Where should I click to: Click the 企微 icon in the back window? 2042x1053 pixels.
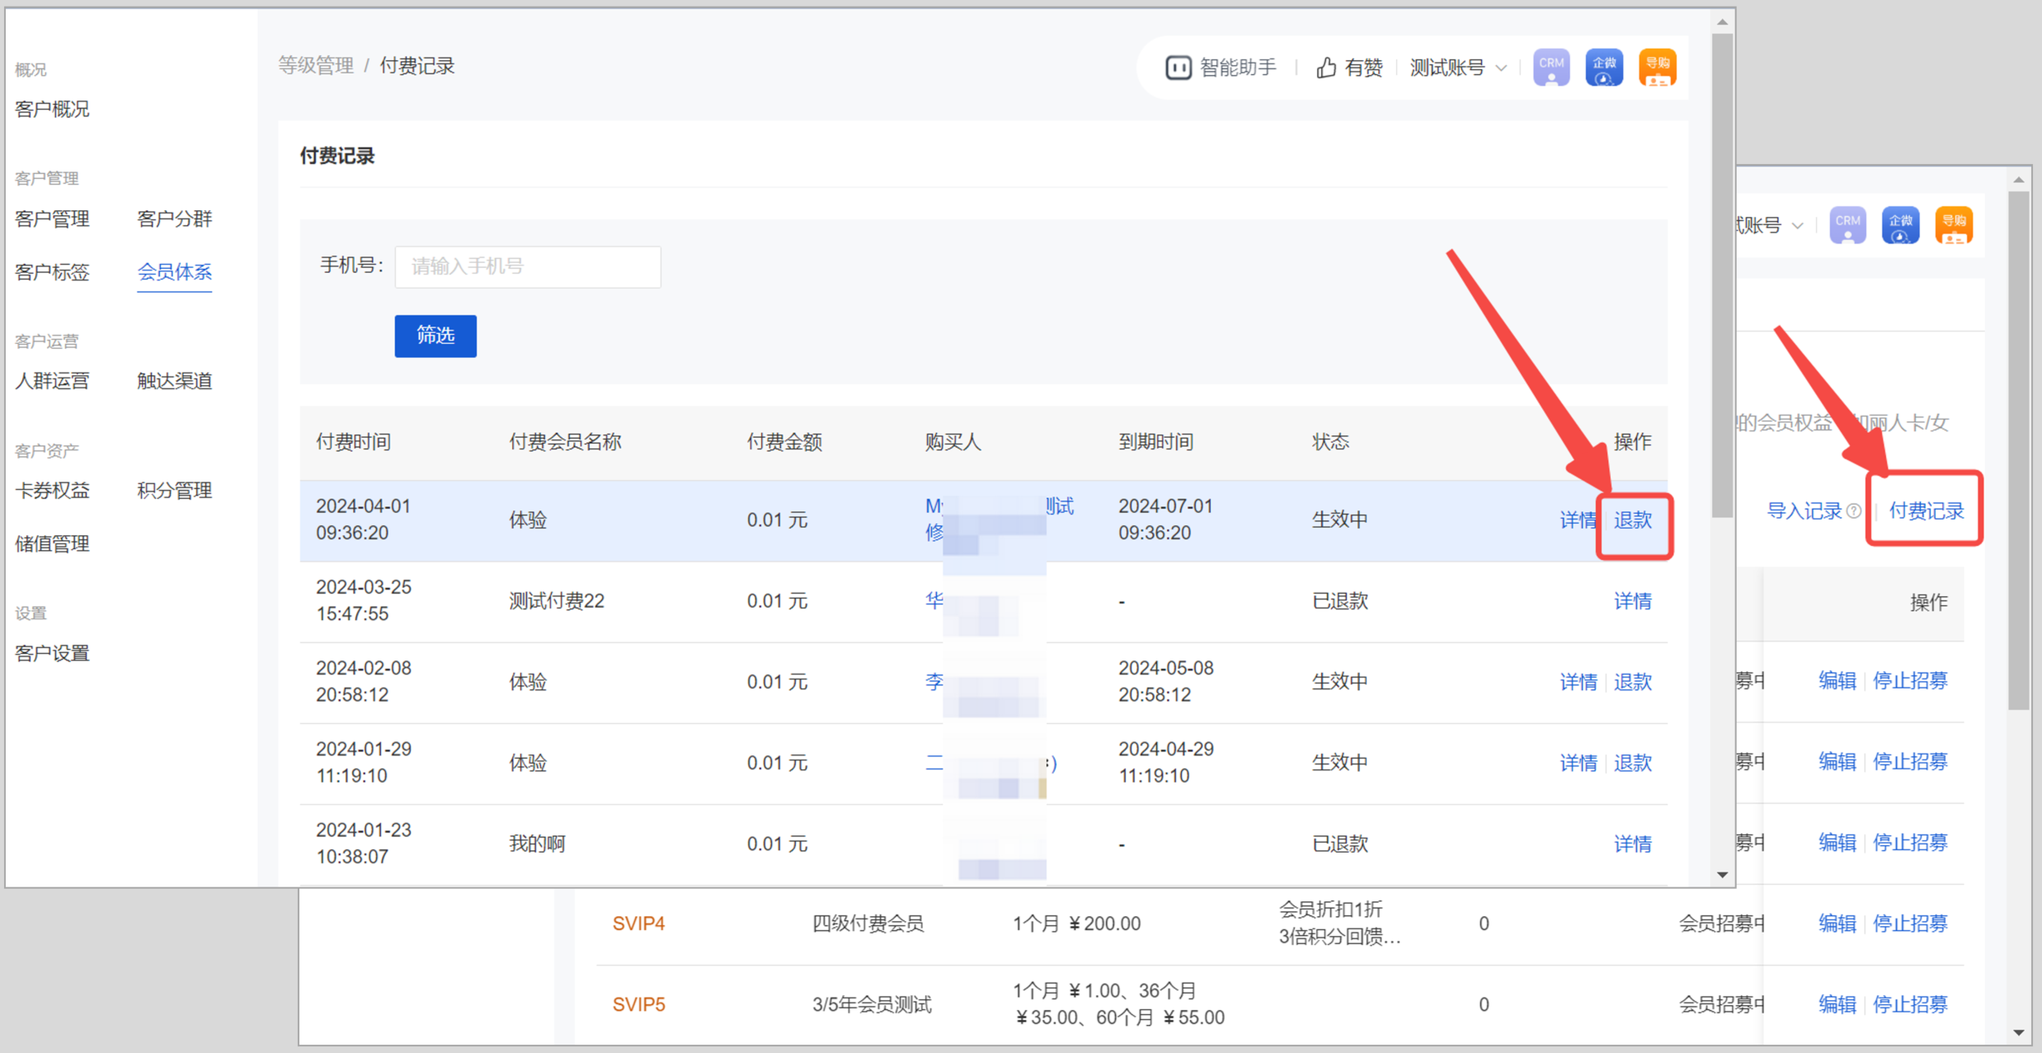tap(1900, 225)
